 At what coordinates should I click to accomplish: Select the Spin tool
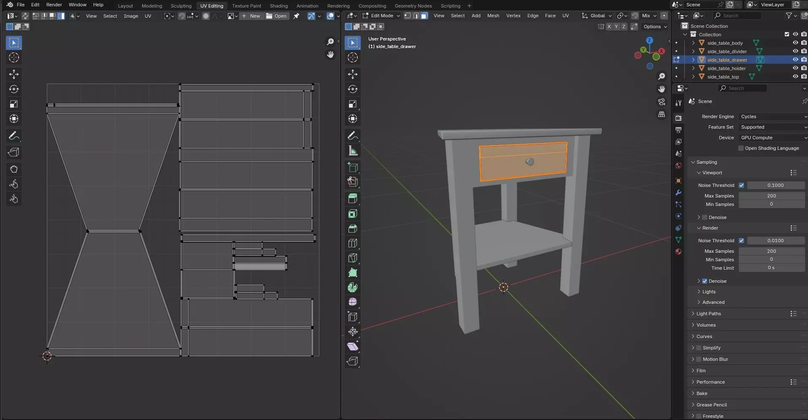coord(353,287)
